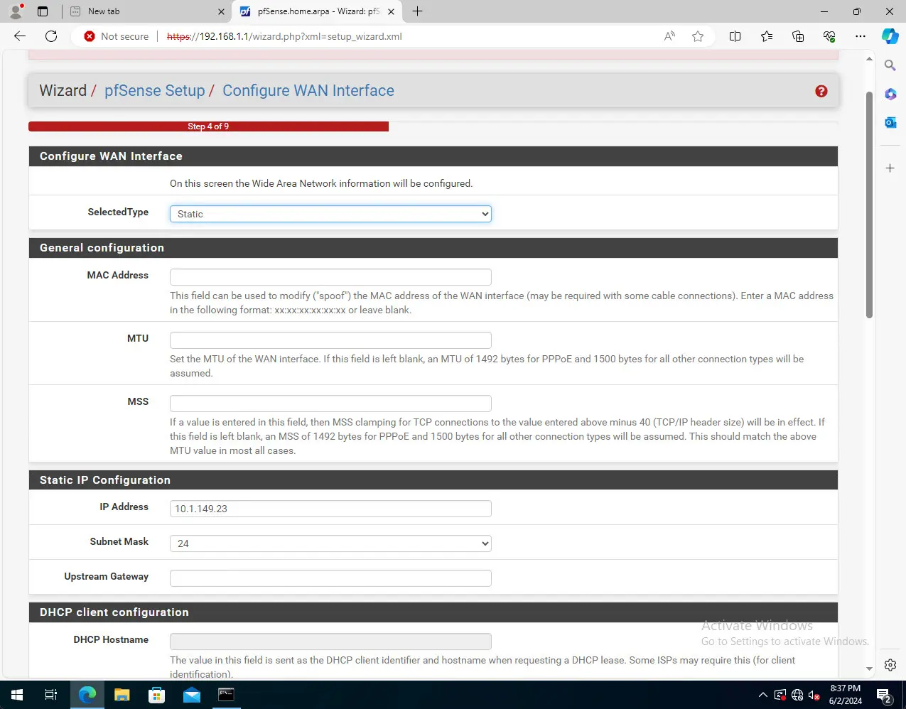Click the Step 4 of 9 progress bar
906x709 pixels.
208,126
